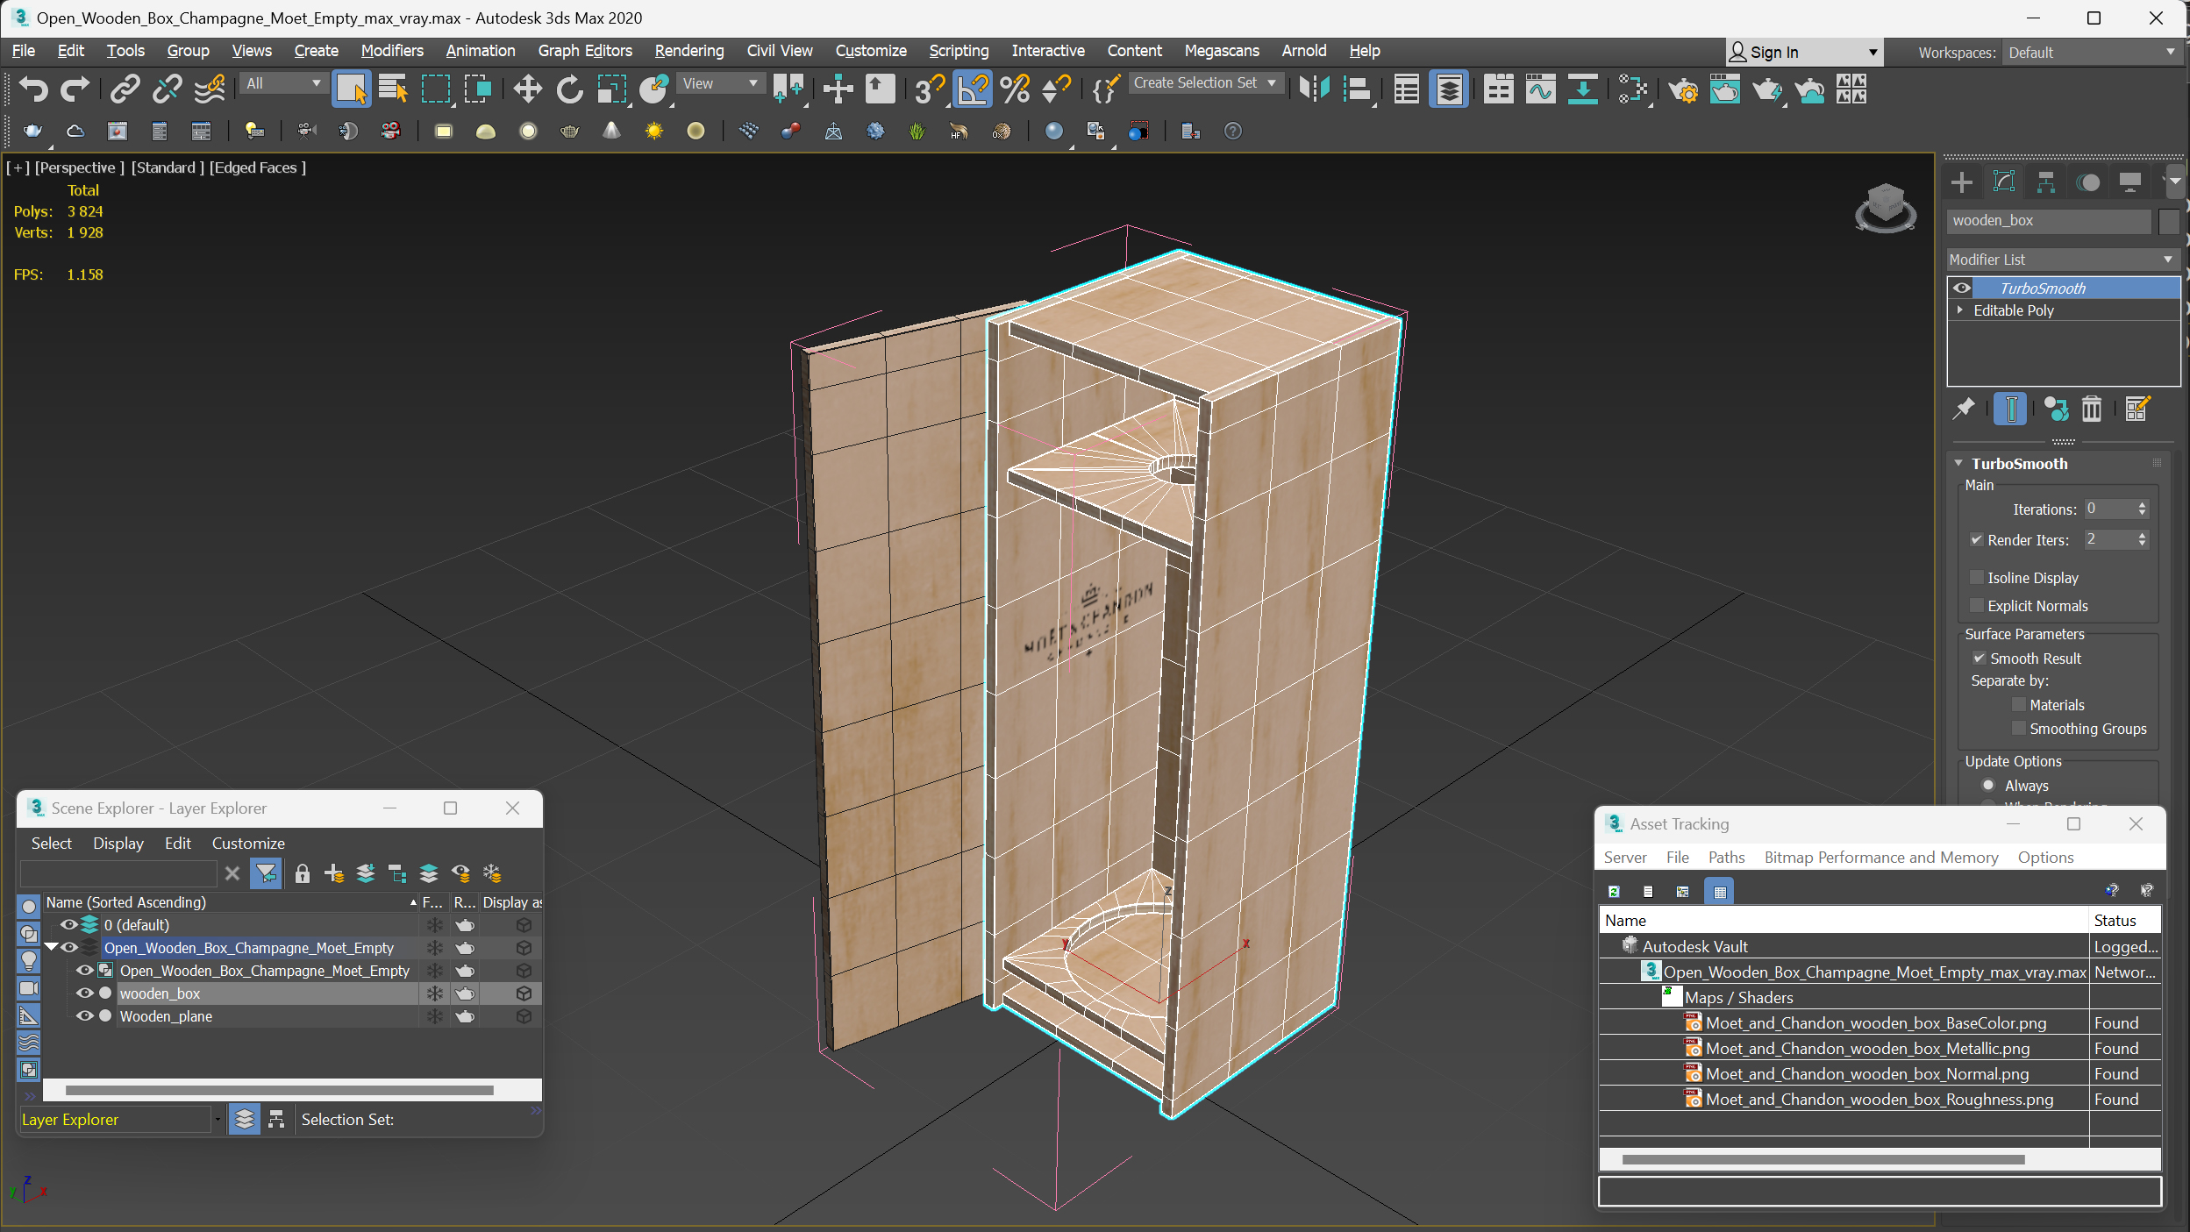
Task: Collapse the TurboSmooth rollout
Action: [x=1959, y=463]
